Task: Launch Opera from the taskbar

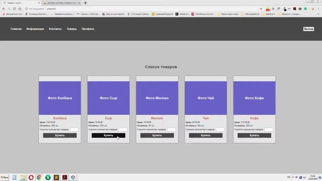Action: click(x=31, y=177)
